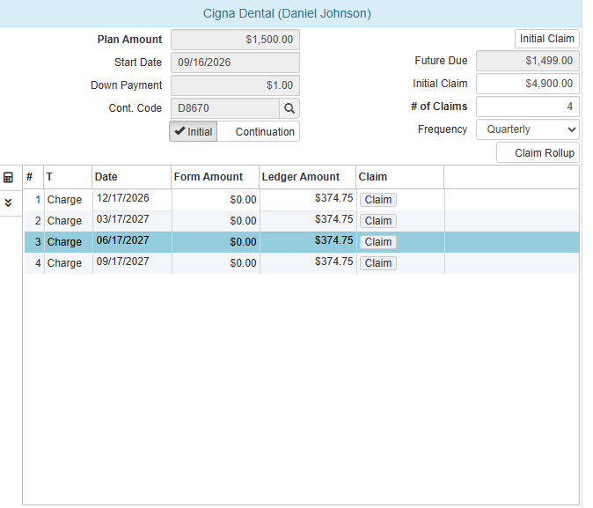Screen dimensions: 593x508
Task: Click the Date column header
Action: pyautogui.click(x=132, y=177)
